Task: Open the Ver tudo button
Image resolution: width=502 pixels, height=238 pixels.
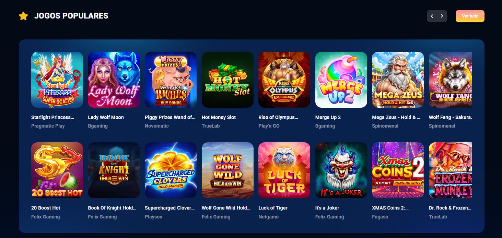Action: click(x=470, y=16)
